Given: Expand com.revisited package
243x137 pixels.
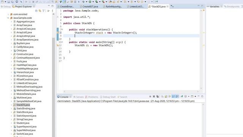Looking at the screenshot, I should [8, 14].
